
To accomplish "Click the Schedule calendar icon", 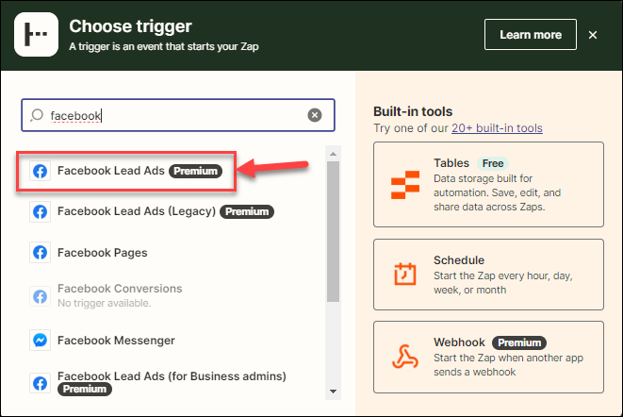I will (405, 275).
